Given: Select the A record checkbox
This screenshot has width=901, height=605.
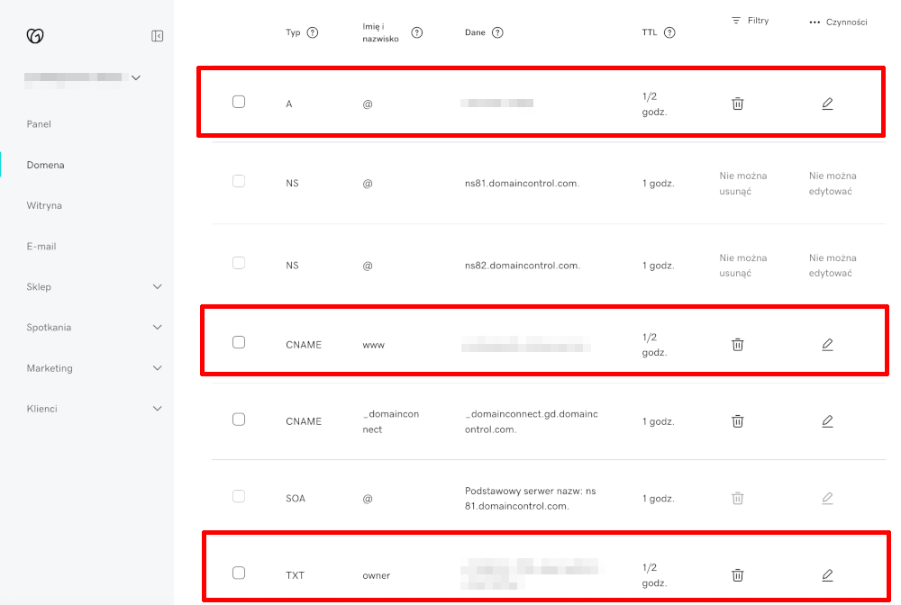Looking at the screenshot, I should pos(239,102).
